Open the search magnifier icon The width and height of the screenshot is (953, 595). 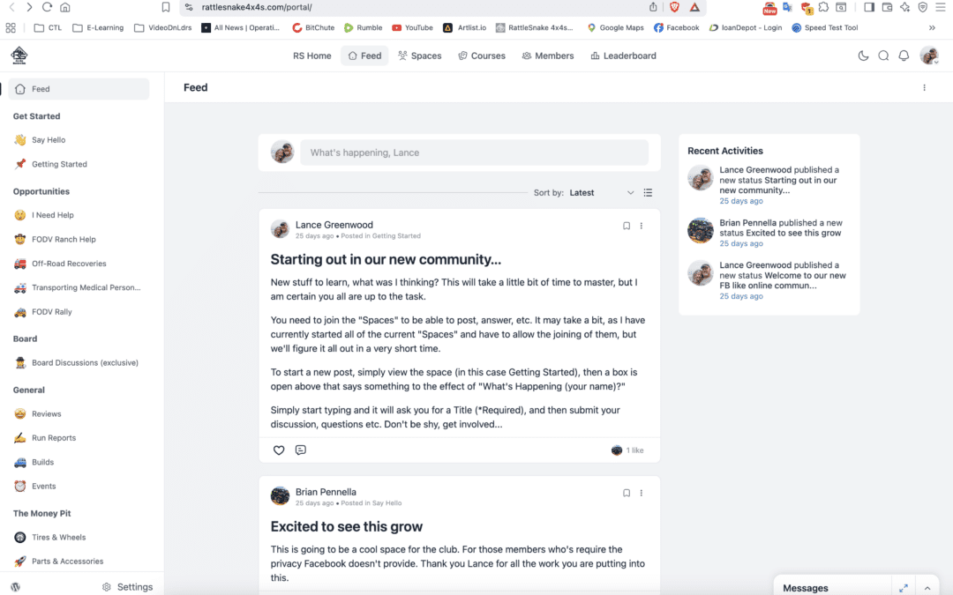[x=883, y=56]
